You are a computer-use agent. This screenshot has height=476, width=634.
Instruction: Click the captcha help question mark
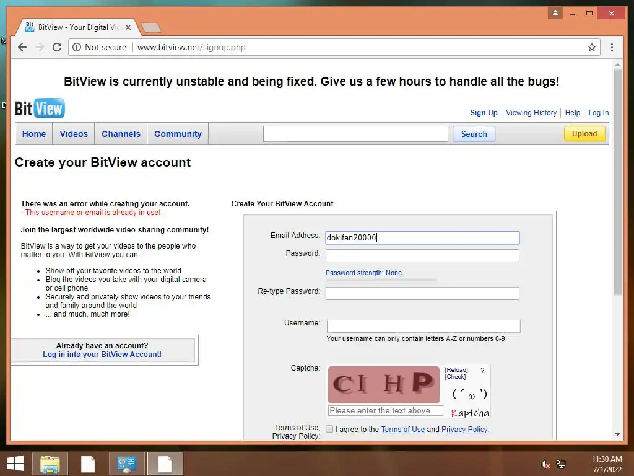(x=482, y=370)
